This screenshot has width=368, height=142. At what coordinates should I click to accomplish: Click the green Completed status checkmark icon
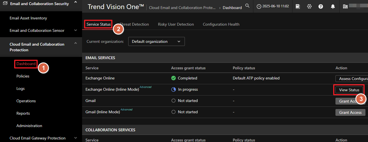174,78
